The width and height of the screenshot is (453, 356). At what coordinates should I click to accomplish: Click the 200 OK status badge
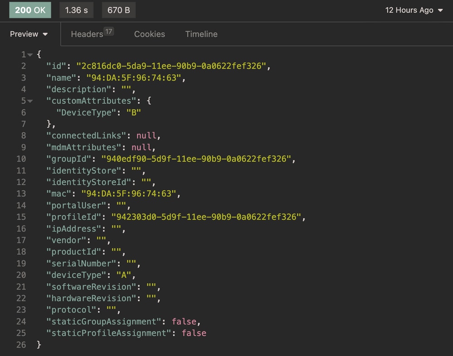point(30,10)
